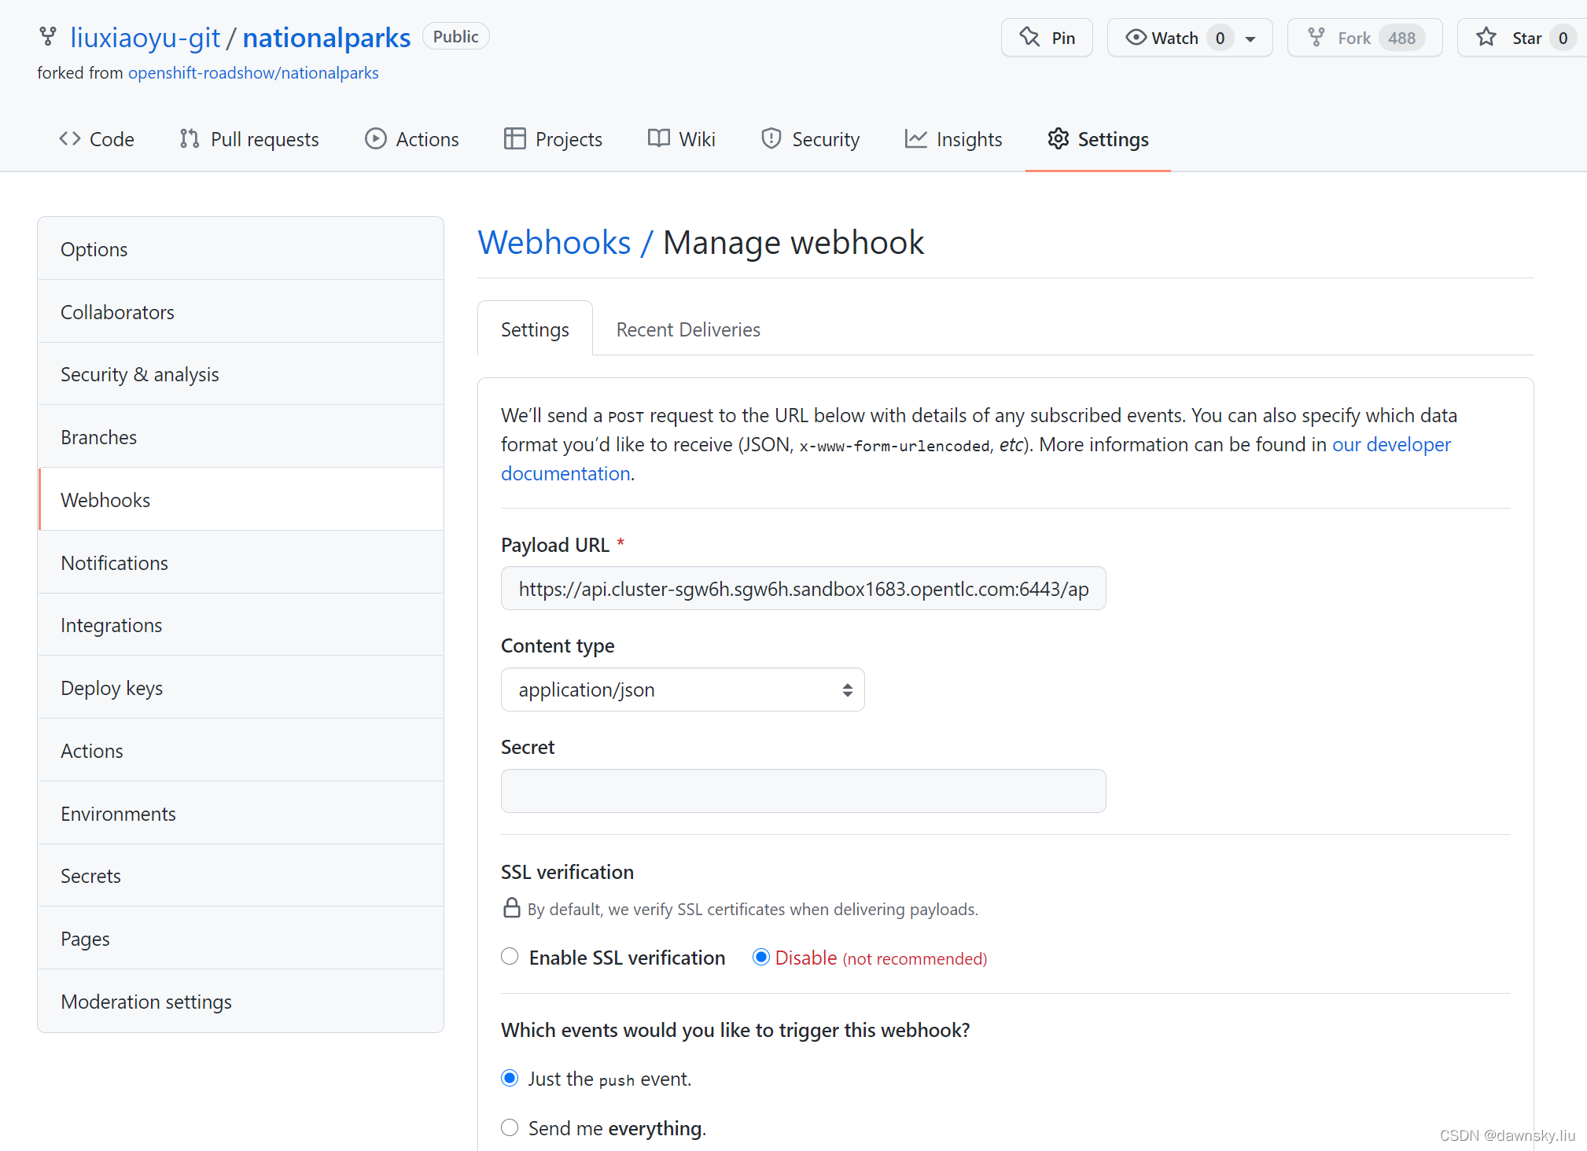
Task: Click into the Payload URL field
Action: click(803, 588)
